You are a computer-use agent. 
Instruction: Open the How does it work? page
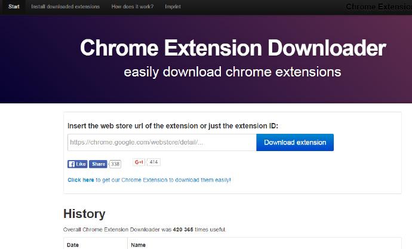(132, 7)
